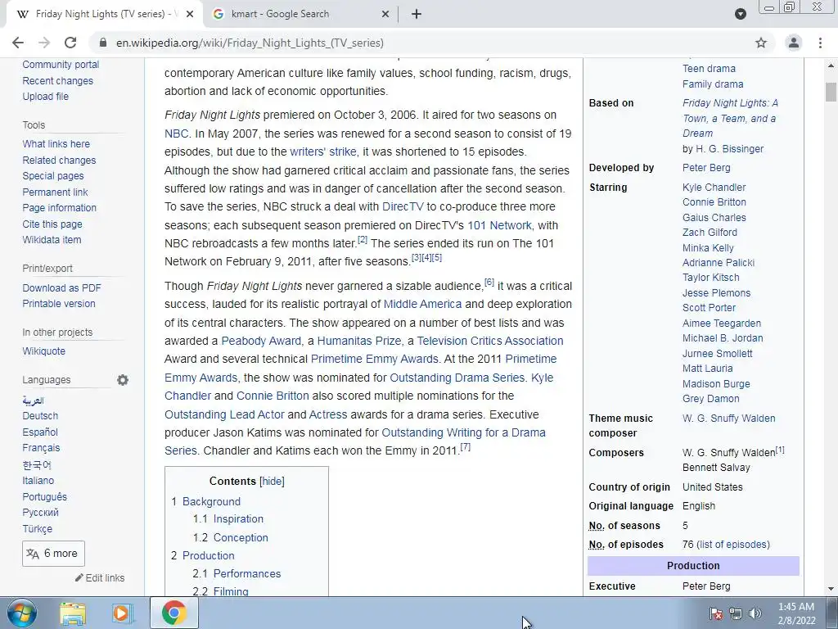Click Upload file link

point(46,97)
